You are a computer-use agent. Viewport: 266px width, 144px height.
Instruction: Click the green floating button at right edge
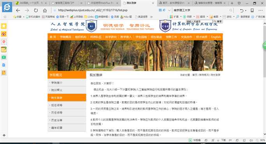264,46
